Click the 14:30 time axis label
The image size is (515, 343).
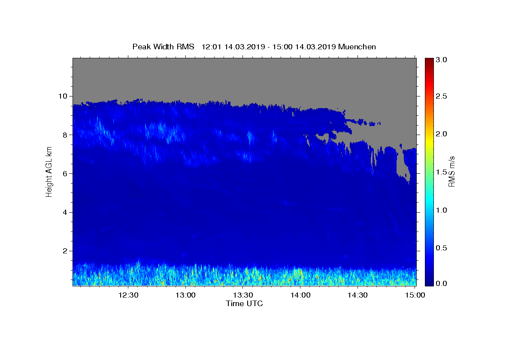click(357, 295)
